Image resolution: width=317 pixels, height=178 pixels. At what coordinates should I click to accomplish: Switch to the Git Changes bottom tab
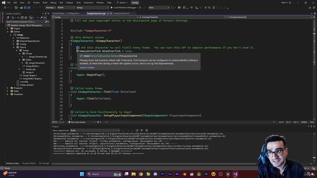click(44, 163)
